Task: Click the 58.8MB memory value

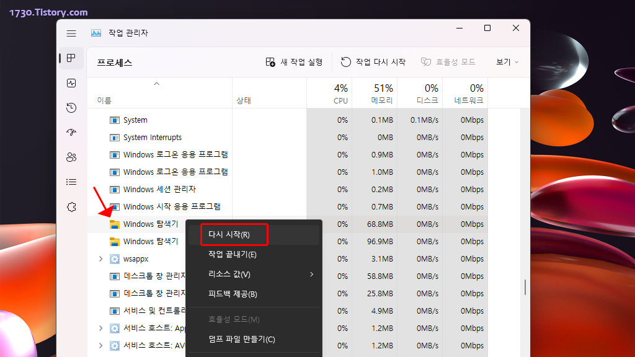Action: 380,276
